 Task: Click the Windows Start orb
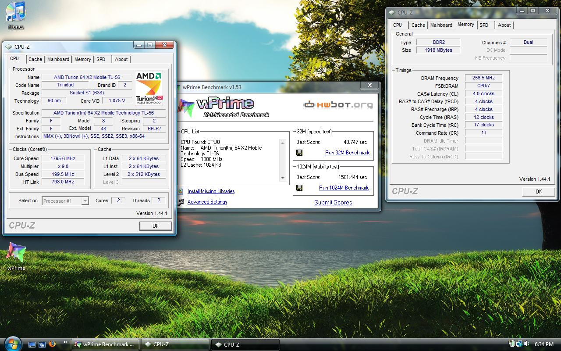tap(12, 343)
